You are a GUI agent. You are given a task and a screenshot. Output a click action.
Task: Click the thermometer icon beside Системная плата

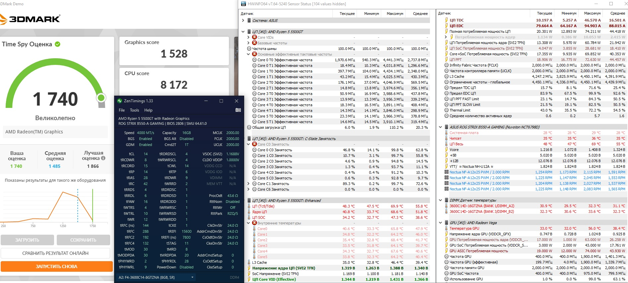pos(447,133)
